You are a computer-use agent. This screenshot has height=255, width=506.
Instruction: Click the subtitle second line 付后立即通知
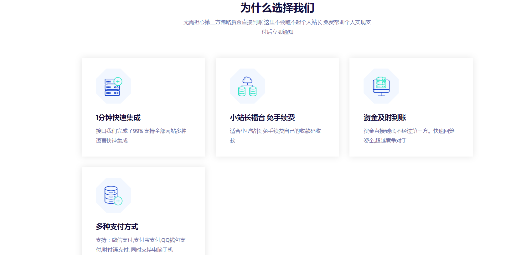pos(277,32)
